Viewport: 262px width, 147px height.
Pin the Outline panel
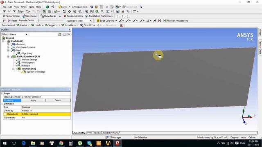[70, 29]
